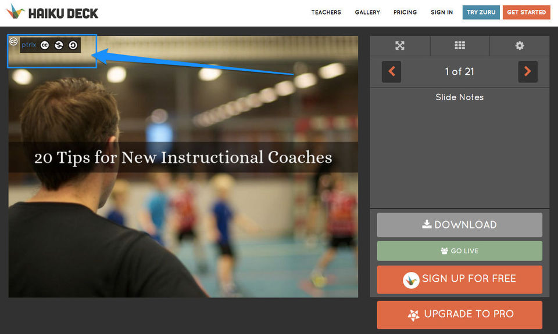Open deck settings gear icon

pos(520,45)
